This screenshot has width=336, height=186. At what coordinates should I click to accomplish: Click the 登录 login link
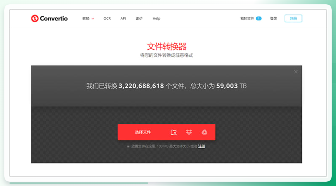273,19
